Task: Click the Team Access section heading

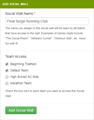Action: coord(16,56)
